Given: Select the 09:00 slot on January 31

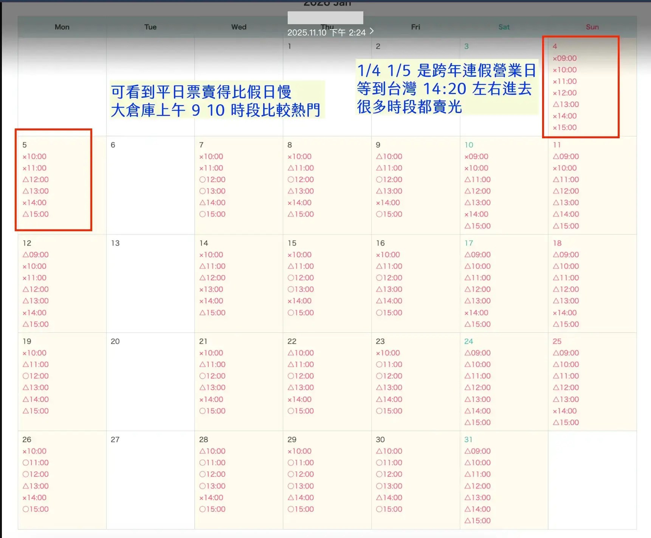Looking at the screenshot, I should 477,451.
